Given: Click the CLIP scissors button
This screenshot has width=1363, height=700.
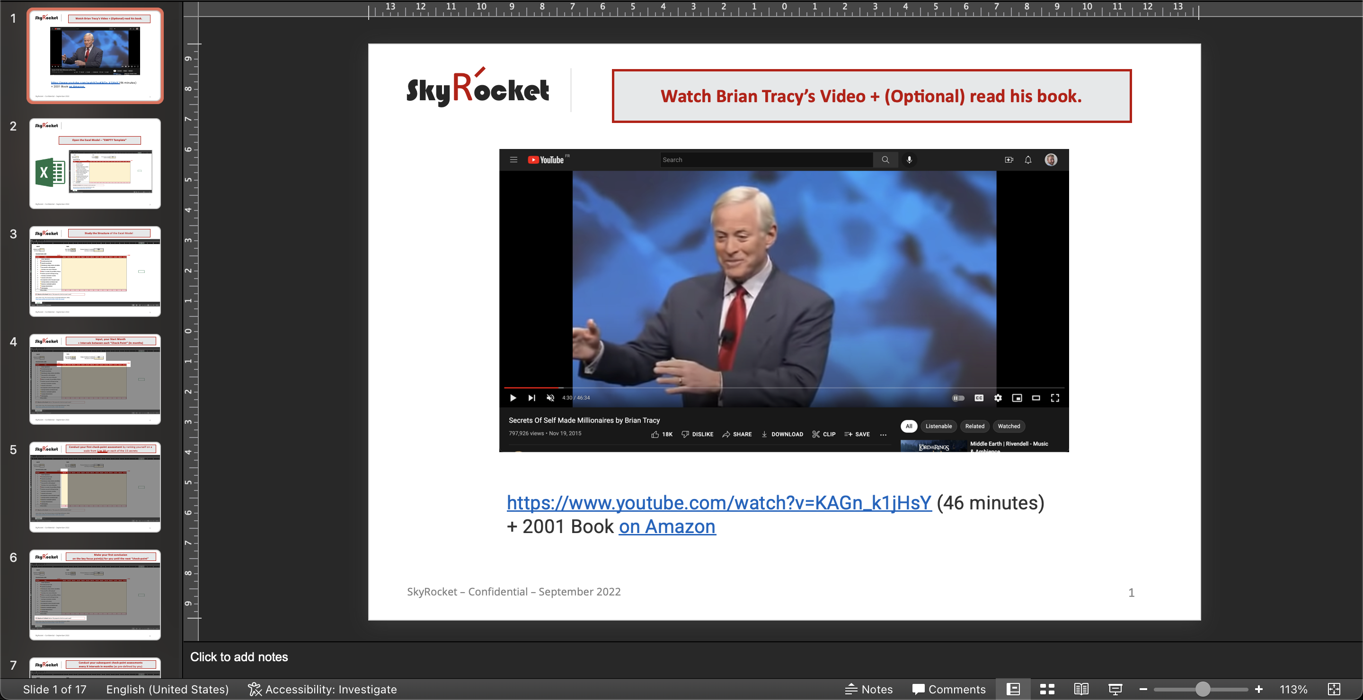Looking at the screenshot, I should [824, 434].
